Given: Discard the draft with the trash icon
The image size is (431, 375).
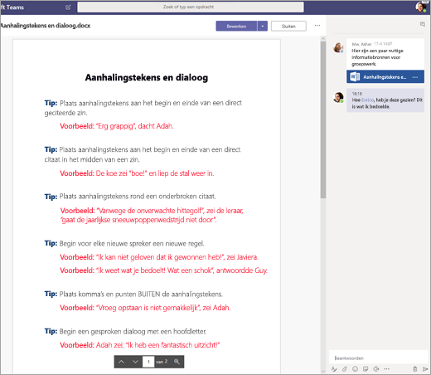Looking at the screenshot, I should click(415, 369).
